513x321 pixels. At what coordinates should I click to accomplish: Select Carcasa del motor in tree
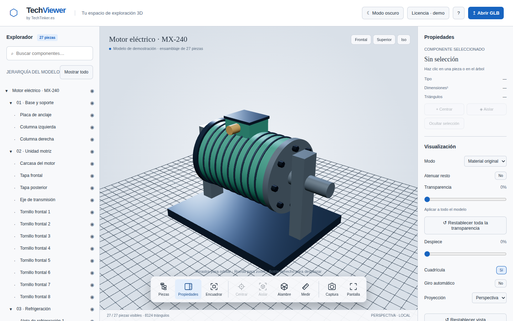pyautogui.click(x=37, y=163)
